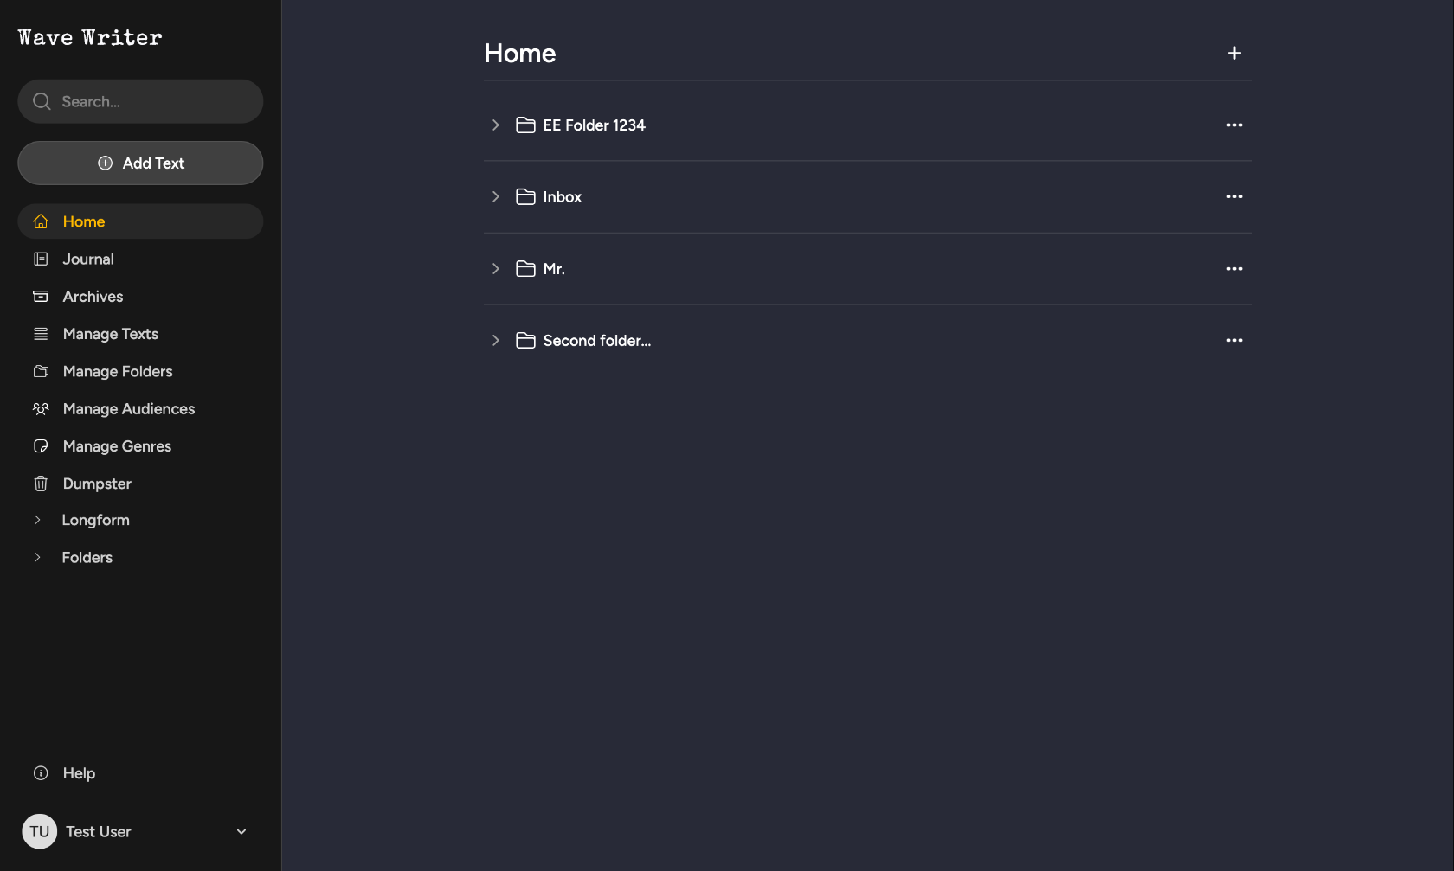Open the three-dot menu for Inbox folder
This screenshot has width=1454, height=871.
pyautogui.click(x=1234, y=197)
